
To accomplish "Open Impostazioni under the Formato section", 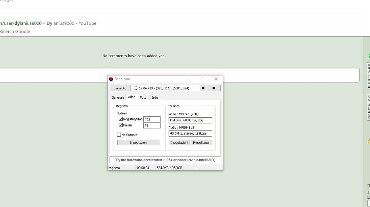I will 179,143.
